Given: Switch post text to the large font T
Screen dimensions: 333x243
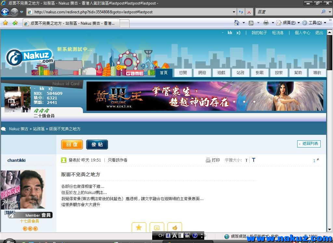Looking at the screenshot, I should (x=254, y=160).
